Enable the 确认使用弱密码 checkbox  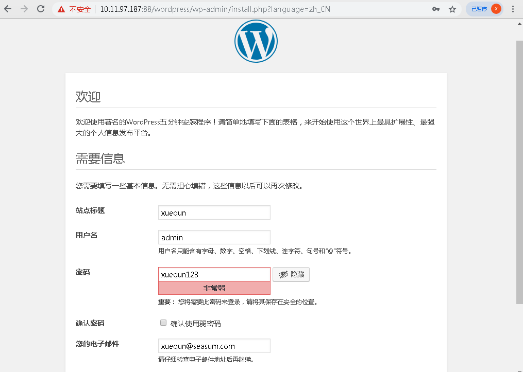pyautogui.click(x=163, y=323)
